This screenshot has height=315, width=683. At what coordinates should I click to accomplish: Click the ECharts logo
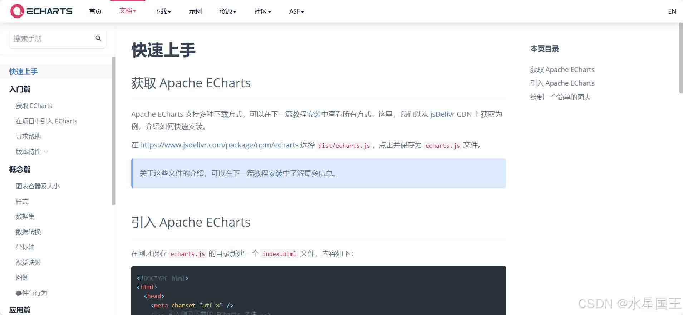(41, 11)
